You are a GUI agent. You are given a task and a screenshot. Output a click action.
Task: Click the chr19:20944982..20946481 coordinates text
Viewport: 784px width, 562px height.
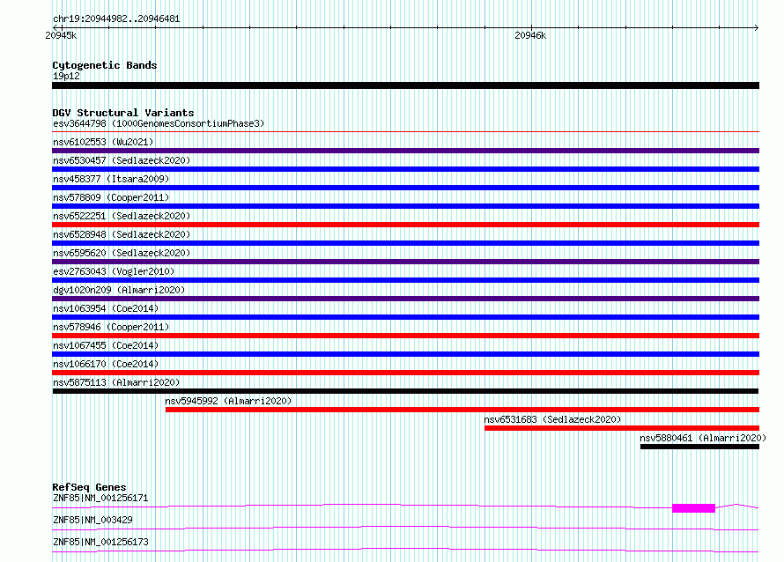[x=116, y=19]
